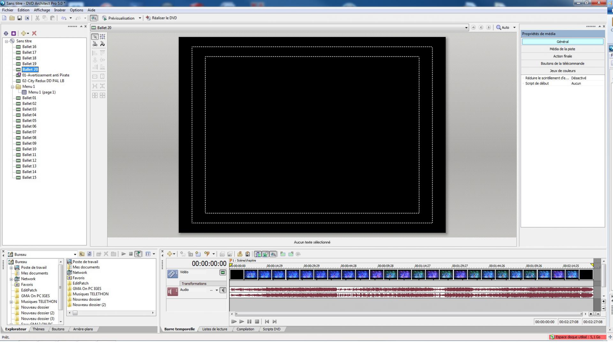Click the purple star icon in project panel
This screenshot has height=343, width=613.
coord(13,33)
